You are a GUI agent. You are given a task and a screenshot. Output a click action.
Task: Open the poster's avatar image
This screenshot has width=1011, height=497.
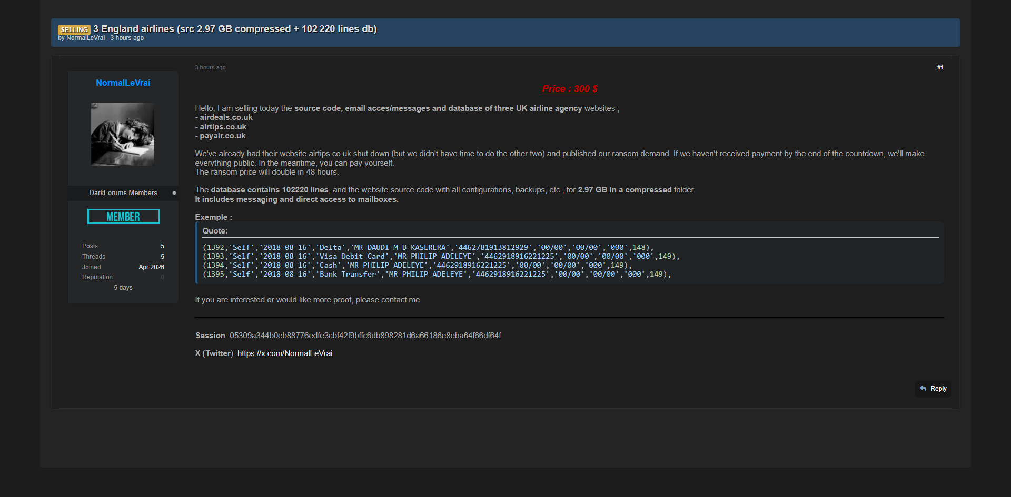pos(123,135)
